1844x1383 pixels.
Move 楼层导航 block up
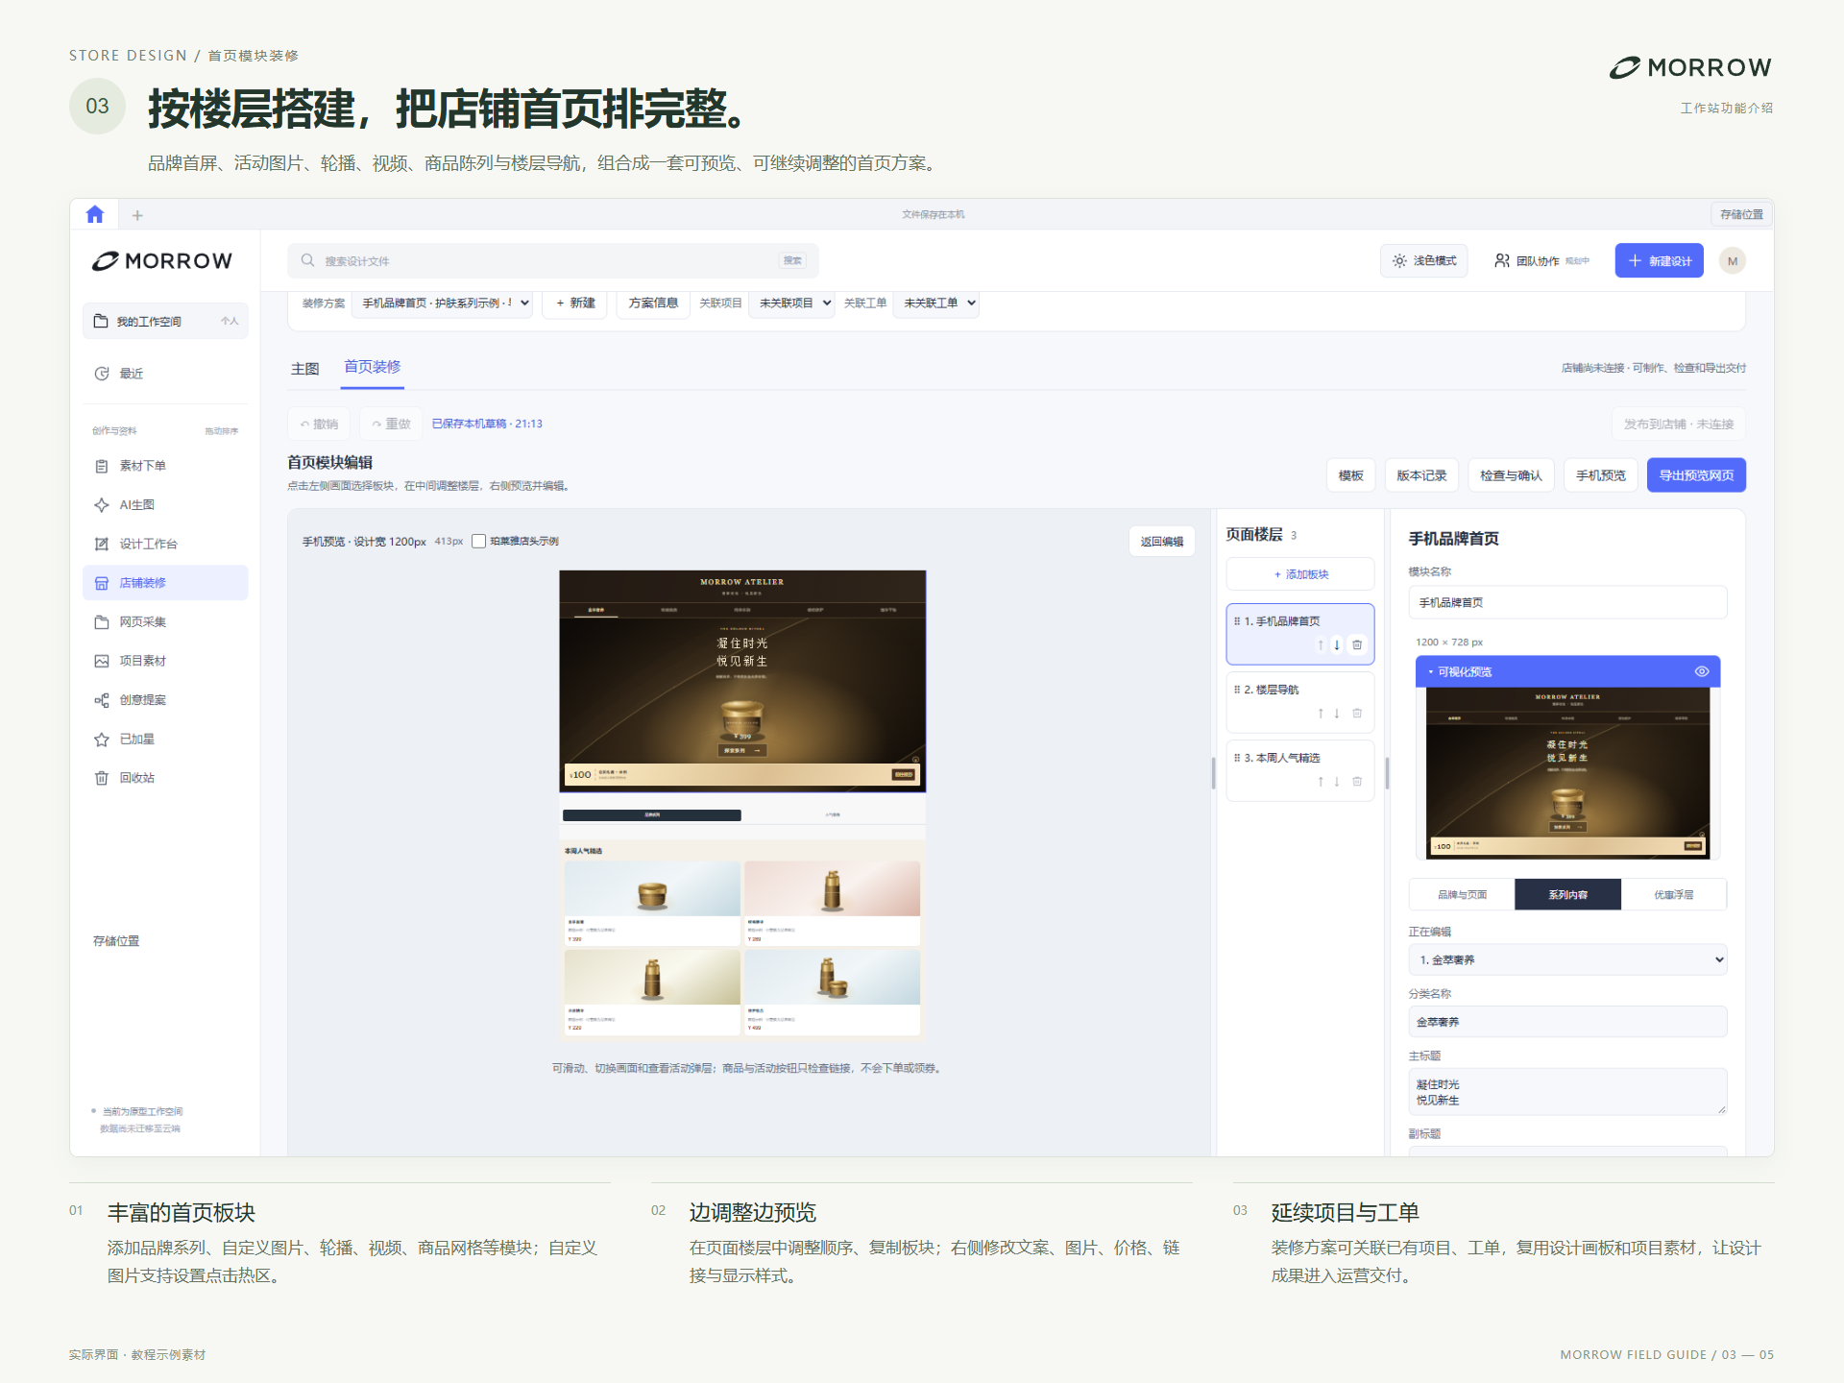(x=1321, y=714)
